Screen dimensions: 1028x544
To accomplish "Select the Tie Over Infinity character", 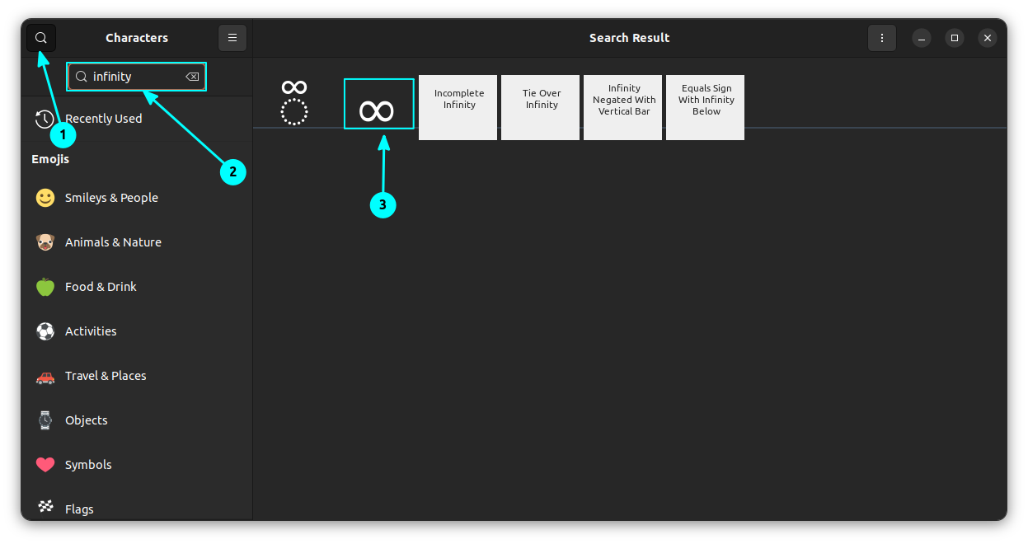I will [540, 107].
